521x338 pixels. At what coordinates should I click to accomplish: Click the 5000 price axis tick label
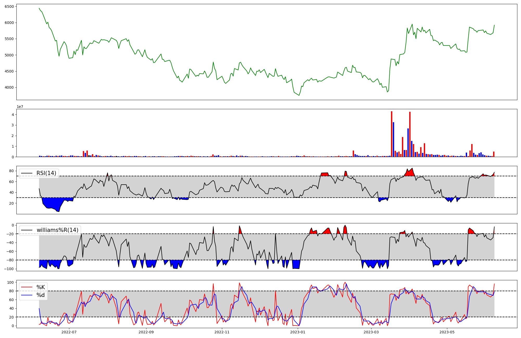[x=9, y=55]
